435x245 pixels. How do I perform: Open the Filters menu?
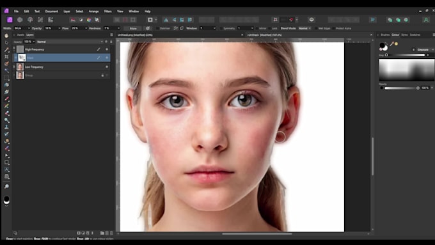pyautogui.click(x=108, y=12)
